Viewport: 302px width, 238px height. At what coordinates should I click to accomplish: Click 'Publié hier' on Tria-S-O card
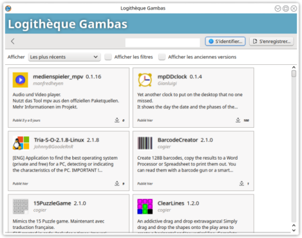pyautogui.click(x=20, y=183)
